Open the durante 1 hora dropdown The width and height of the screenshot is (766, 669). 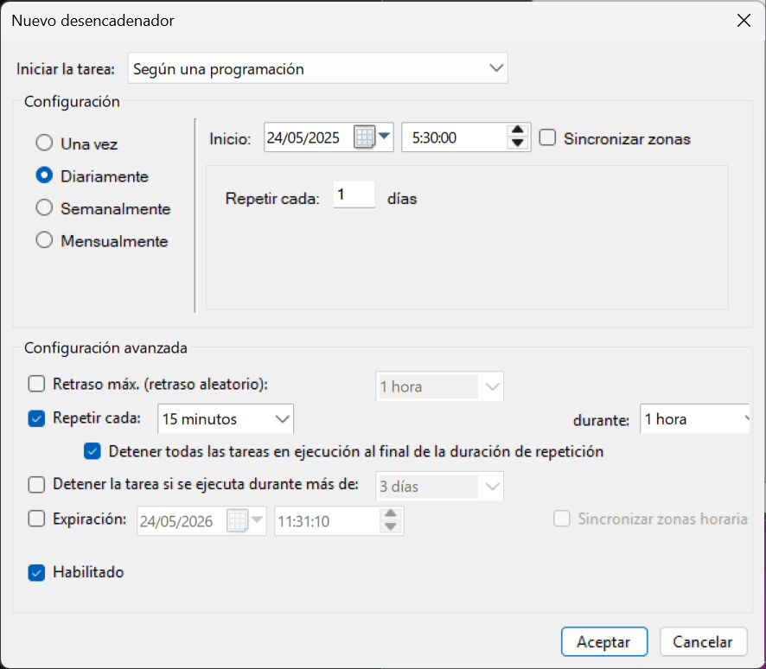[694, 419]
